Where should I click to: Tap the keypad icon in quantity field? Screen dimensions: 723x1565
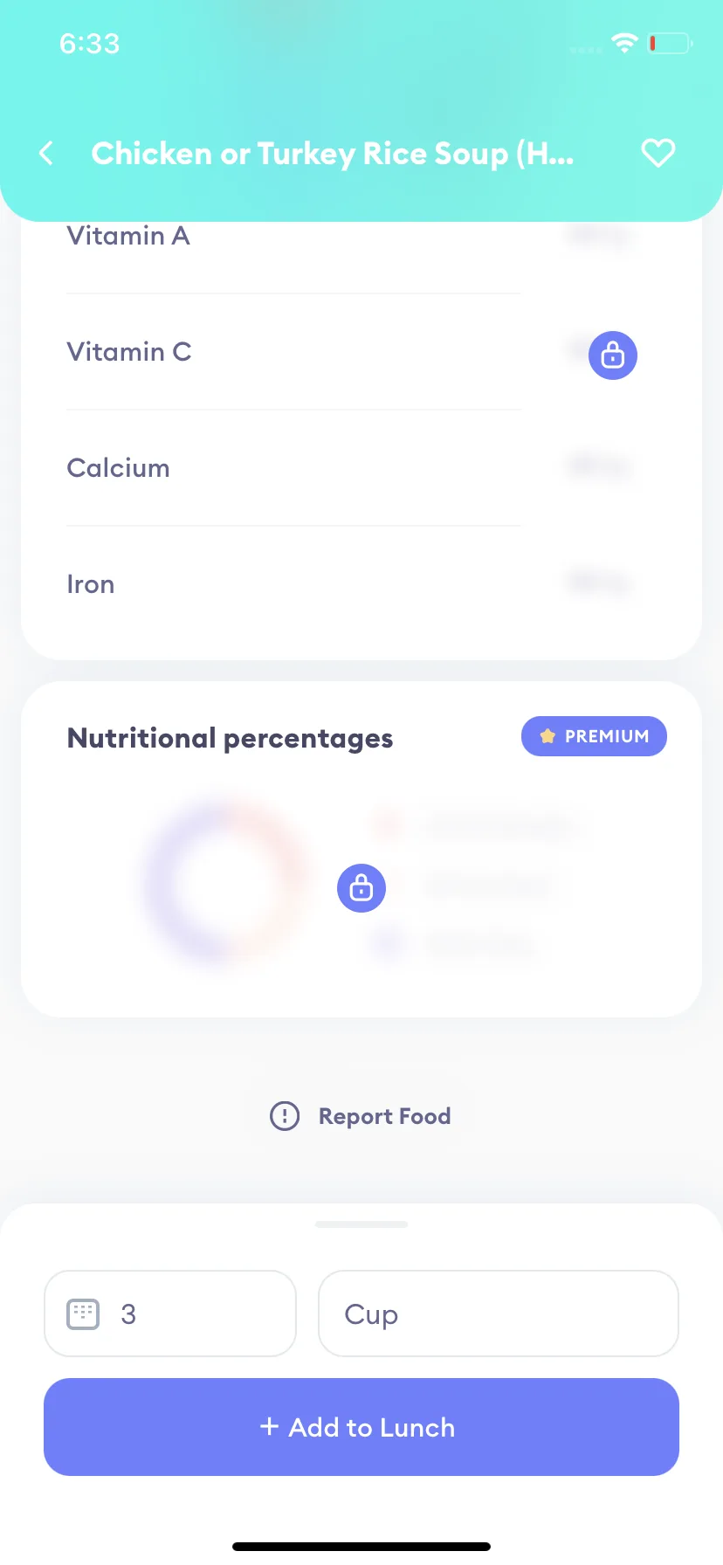click(83, 1313)
